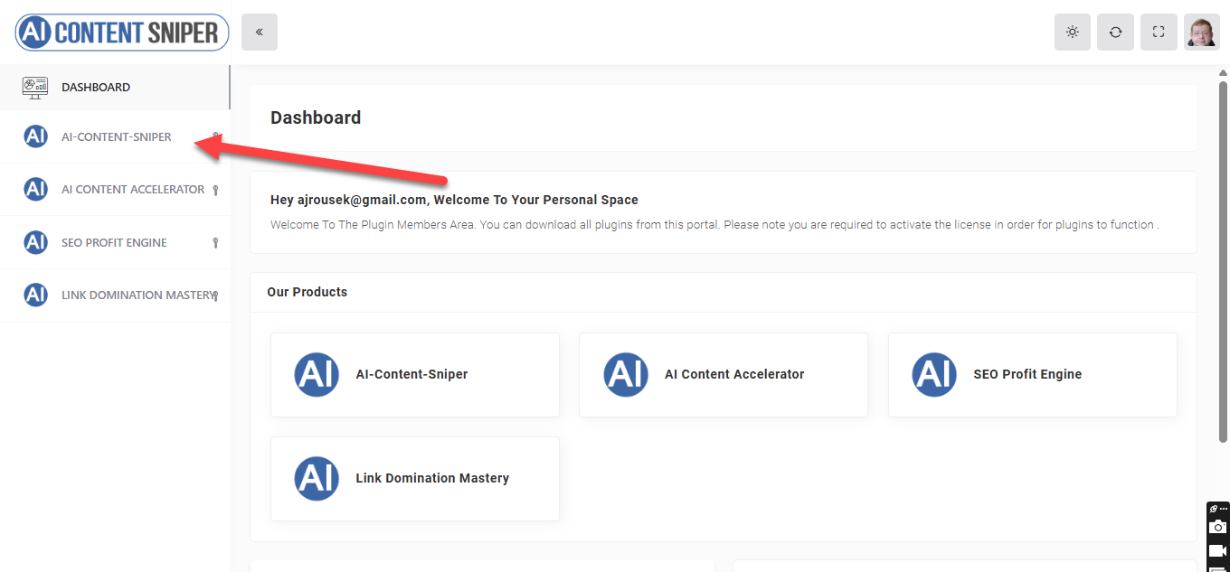Open the SEO Profit Engine product card
This screenshot has height=572, width=1230.
click(1033, 375)
